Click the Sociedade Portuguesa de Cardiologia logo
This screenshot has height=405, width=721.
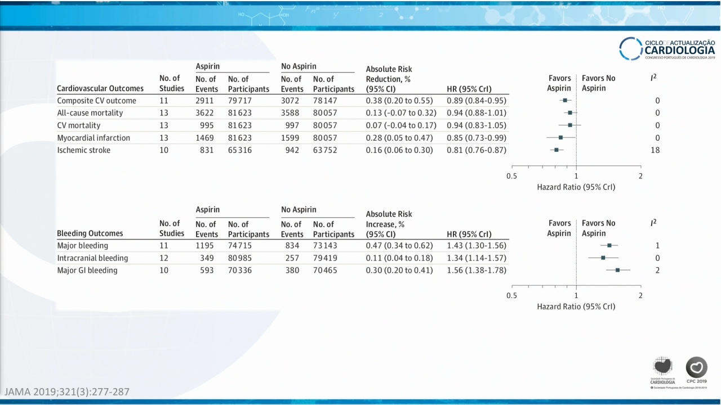click(x=662, y=370)
